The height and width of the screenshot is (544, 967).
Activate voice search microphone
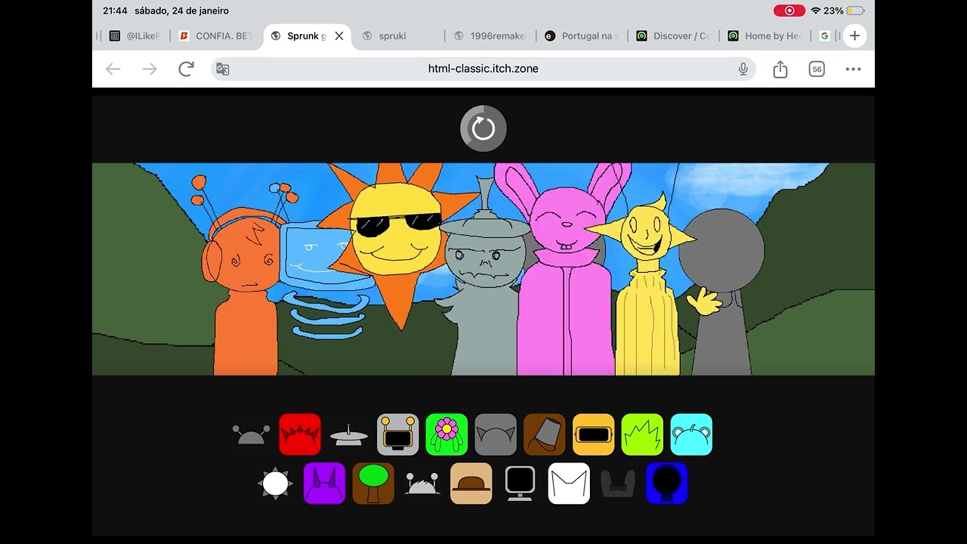click(x=743, y=69)
